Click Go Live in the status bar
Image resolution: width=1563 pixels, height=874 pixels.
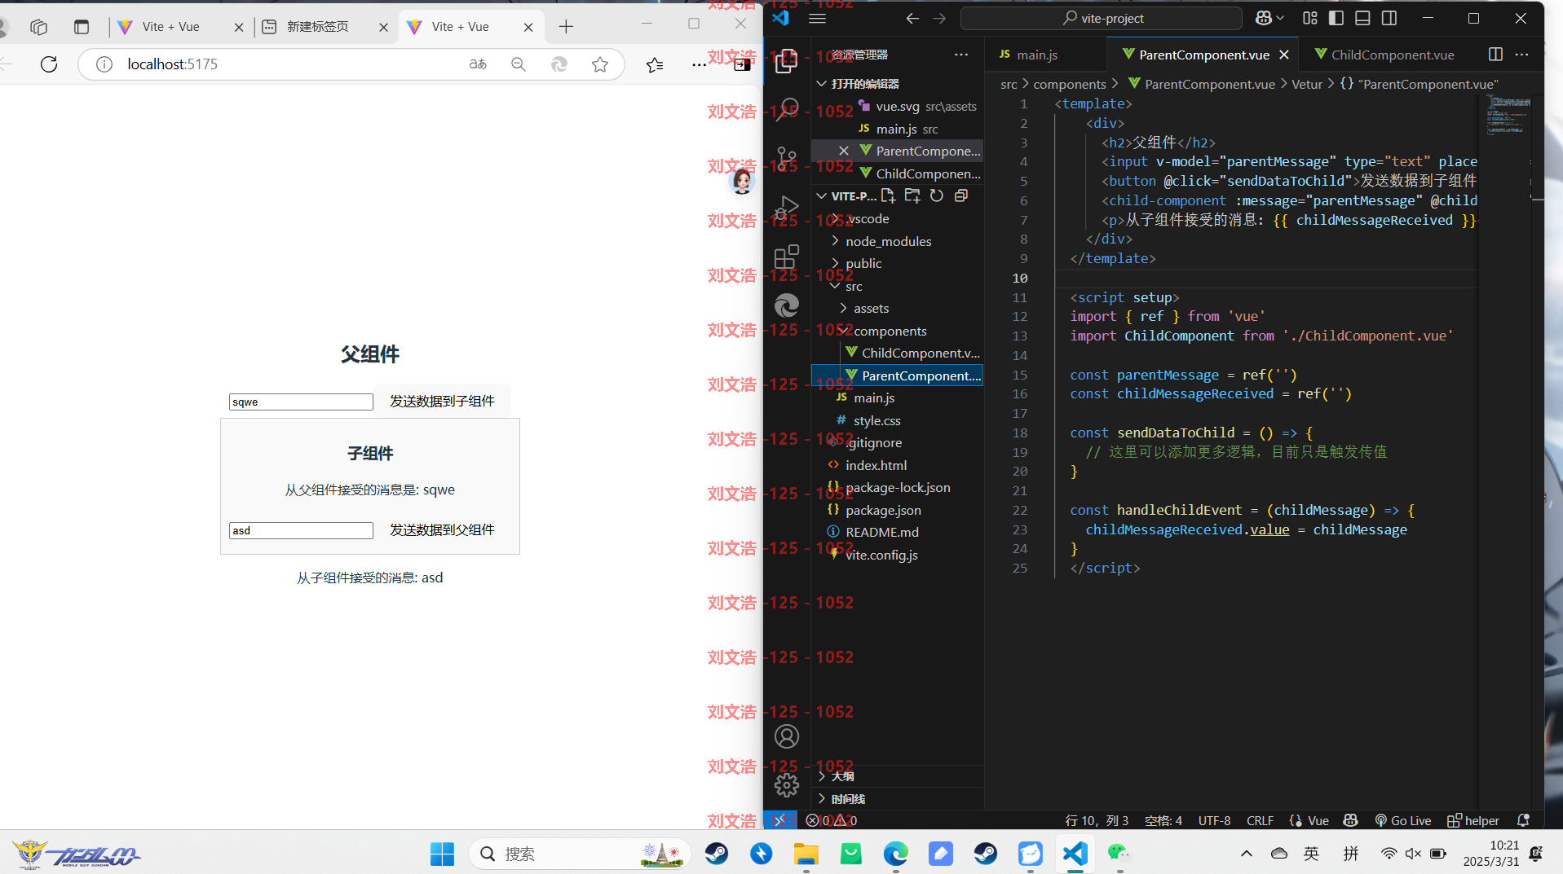[x=1403, y=820]
